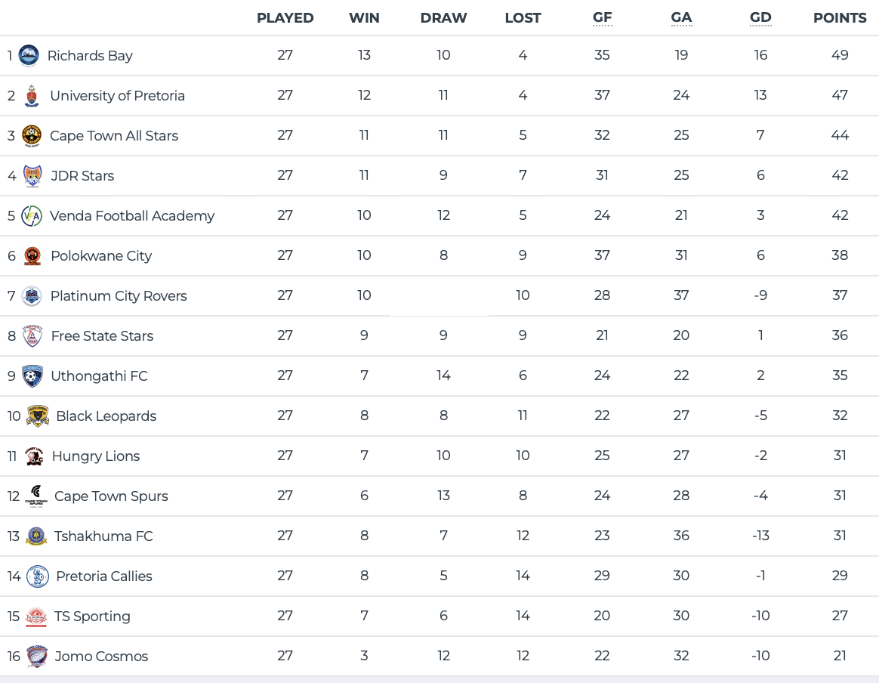Select the Hungry Lions team name
Image resolution: width=879 pixels, height=683 pixels.
point(96,456)
